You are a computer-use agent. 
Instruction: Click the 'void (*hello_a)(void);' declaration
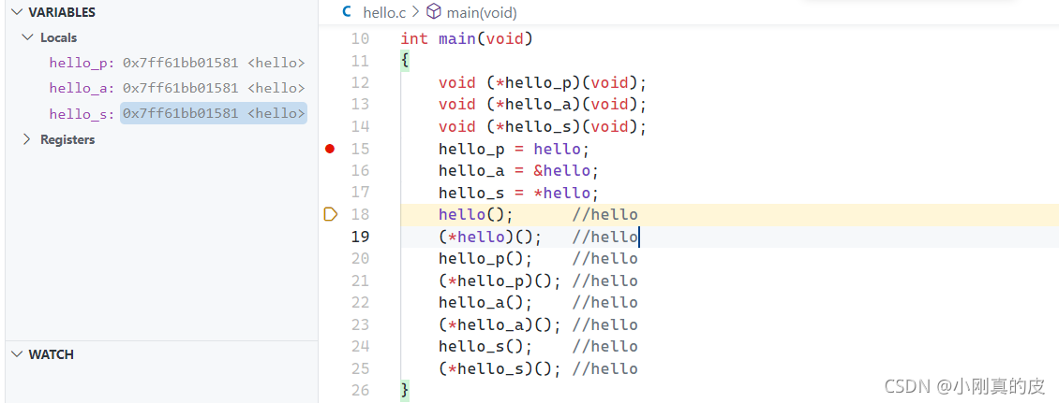543,105
